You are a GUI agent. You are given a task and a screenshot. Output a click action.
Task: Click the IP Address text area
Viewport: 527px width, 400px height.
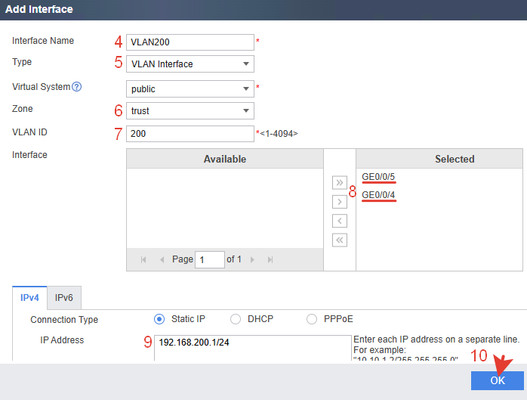tap(253, 348)
